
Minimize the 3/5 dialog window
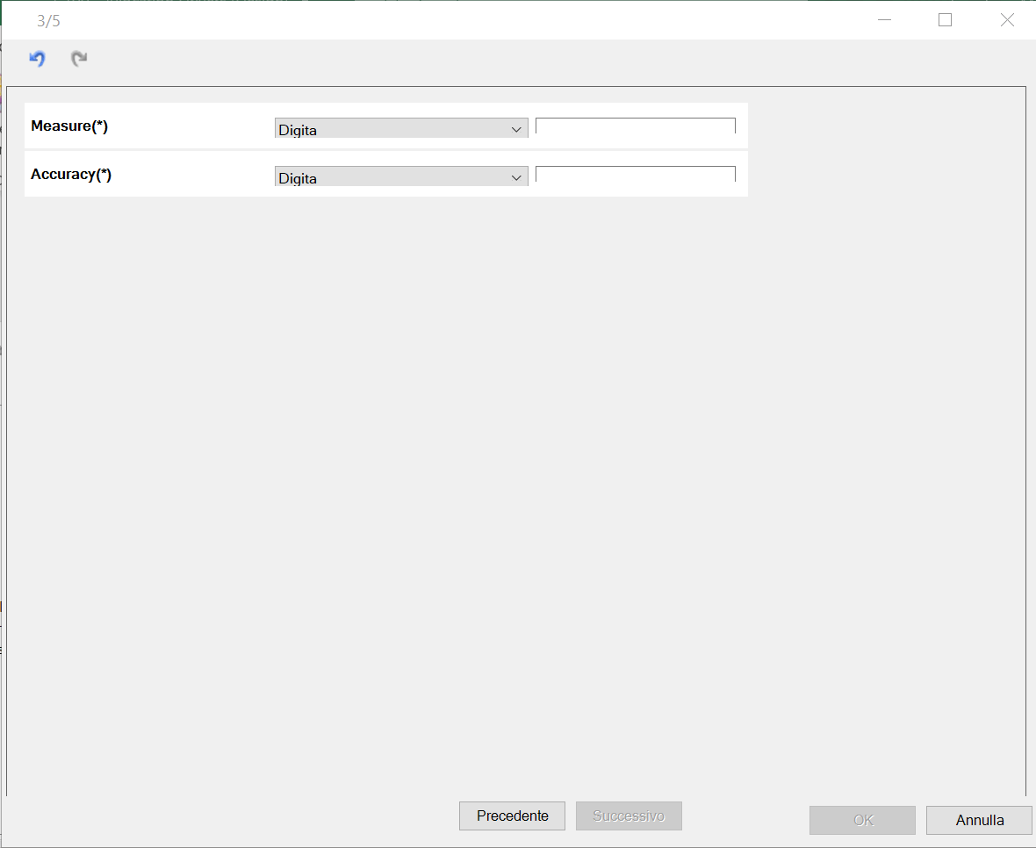pyautogui.click(x=884, y=20)
